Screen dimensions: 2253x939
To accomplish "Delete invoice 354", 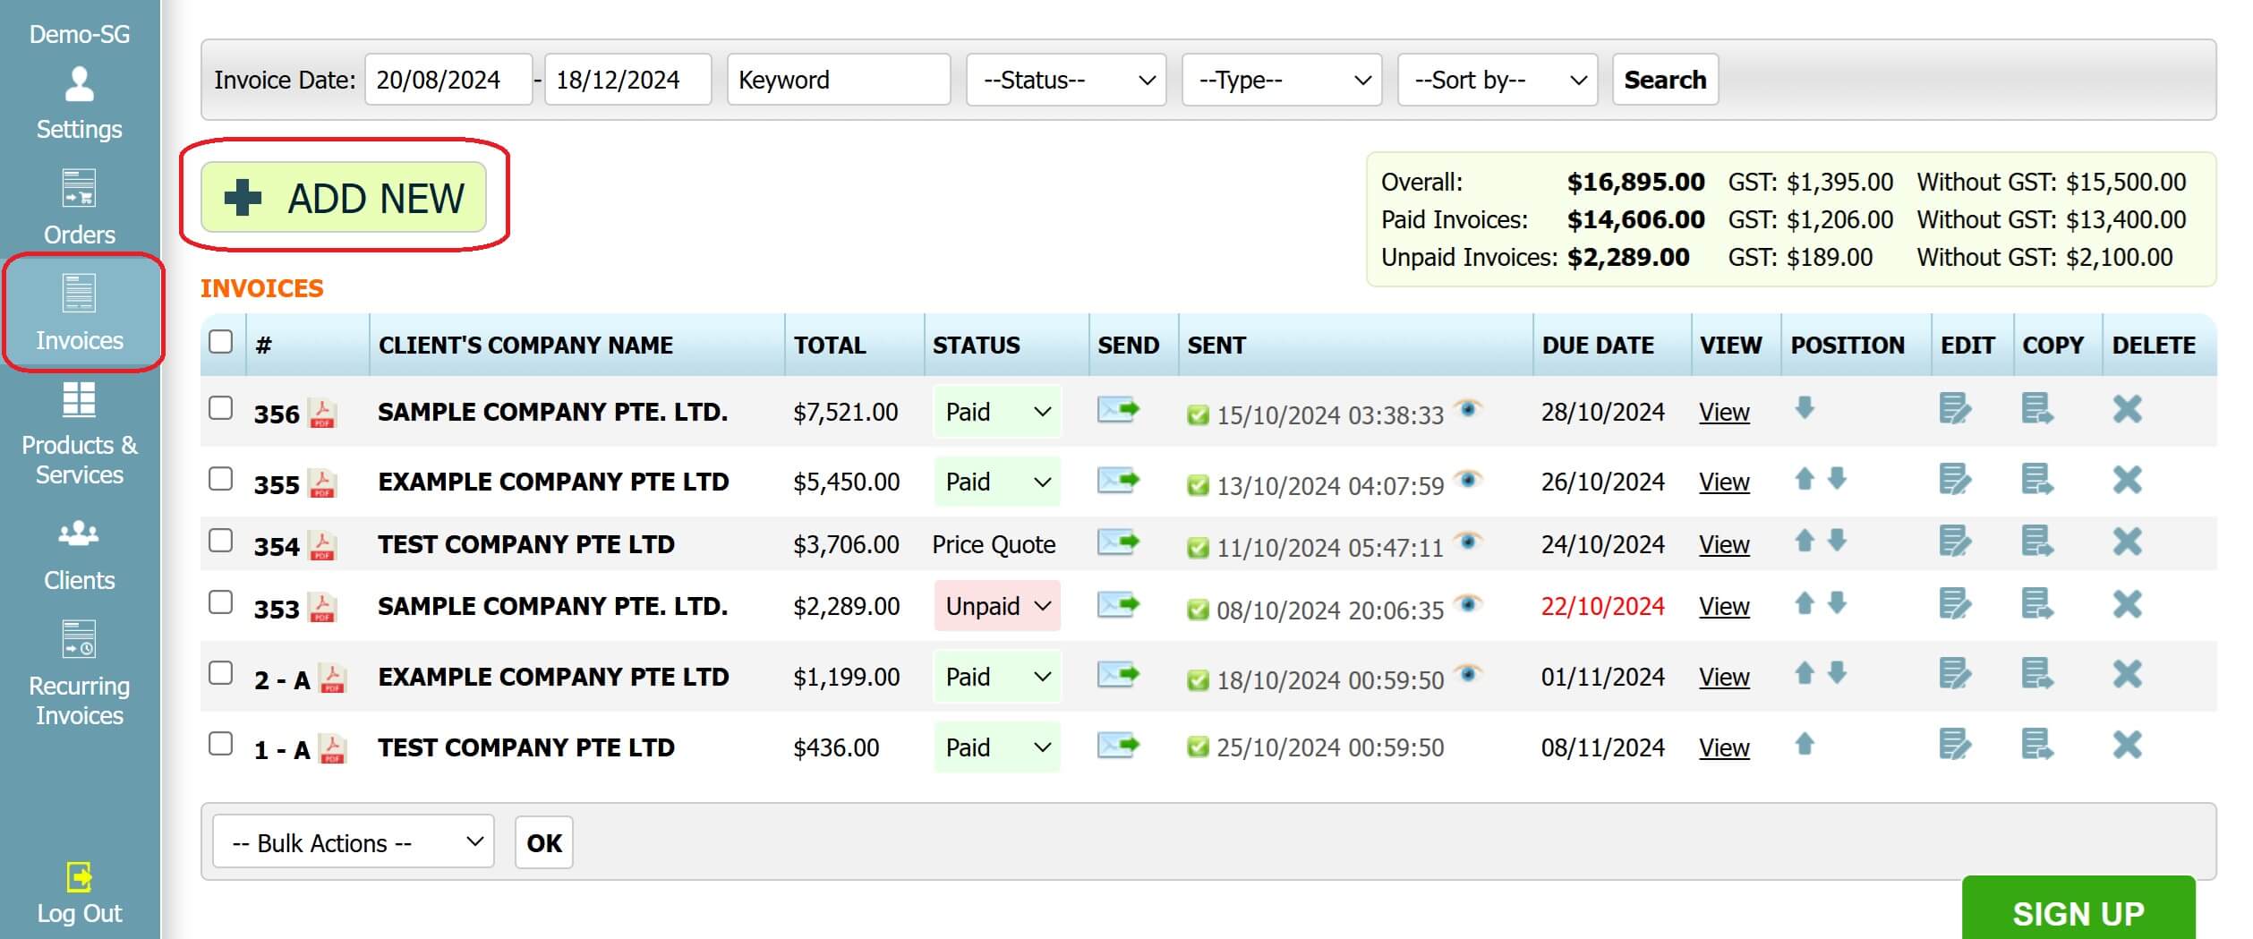I will [2128, 542].
